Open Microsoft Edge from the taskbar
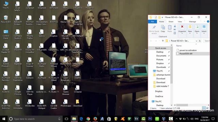Viewport: 218px width, 122px height. [81, 119]
